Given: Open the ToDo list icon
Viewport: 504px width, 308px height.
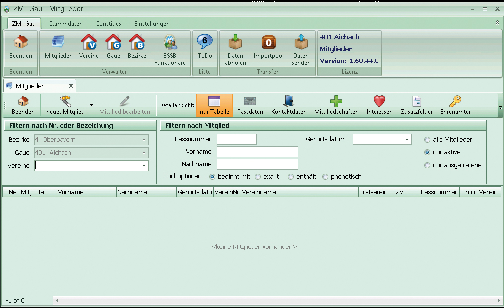Looking at the screenshot, I should (205, 47).
